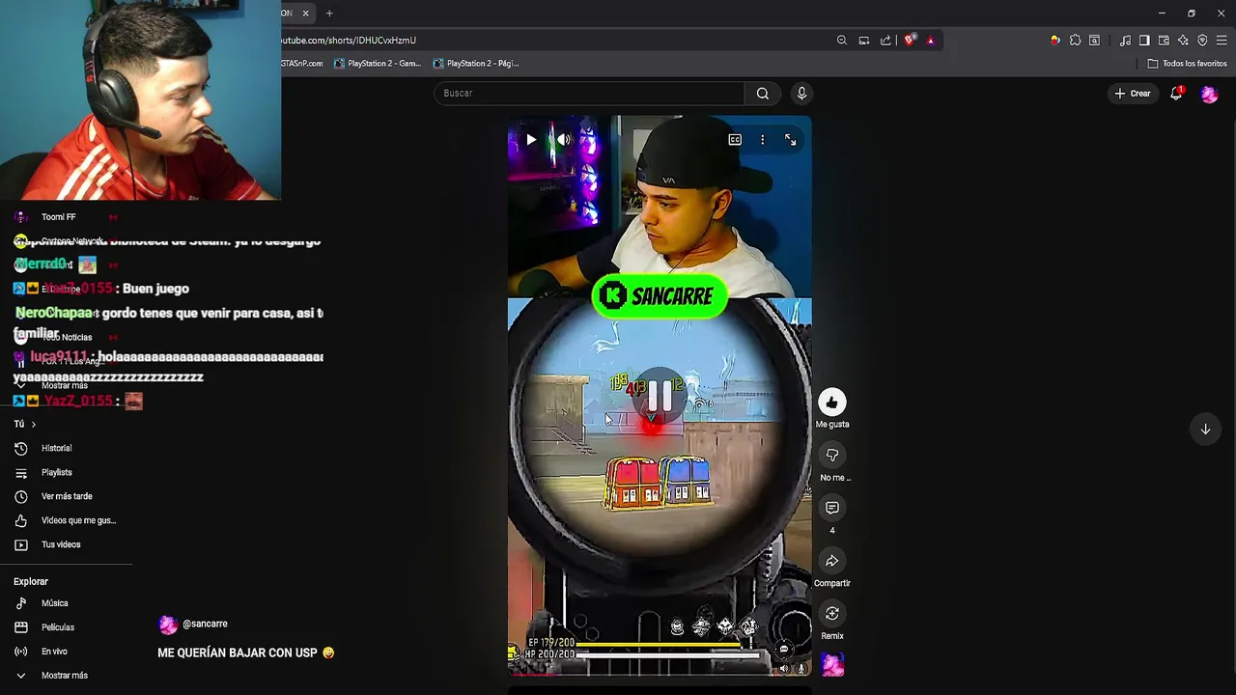This screenshot has width=1236, height=695.
Task: Dislike the Short with thumbs down
Action: pyautogui.click(x=832, y=455)
